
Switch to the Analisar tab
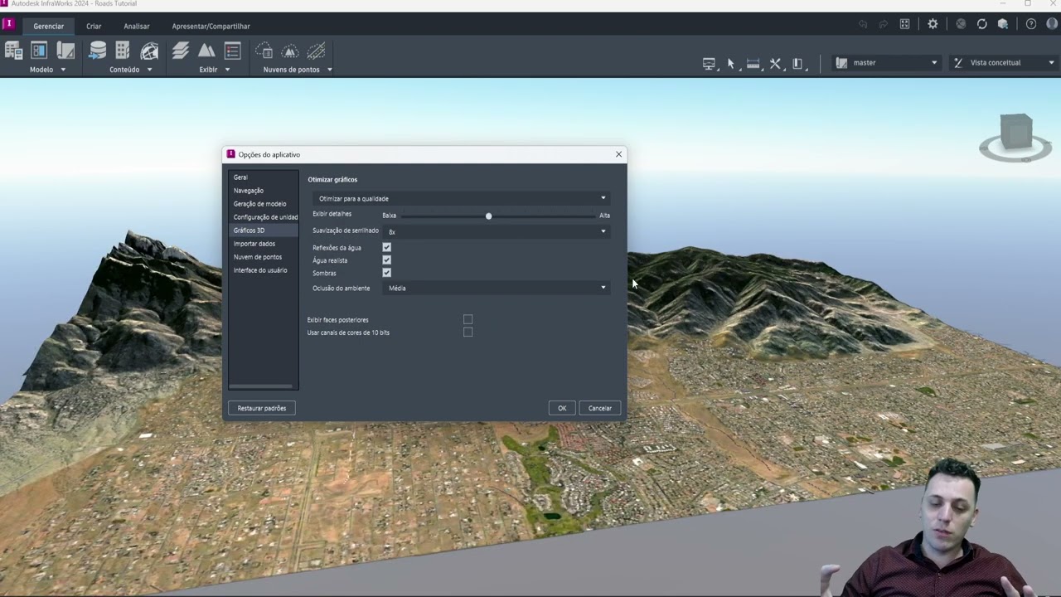click(137, 26)
